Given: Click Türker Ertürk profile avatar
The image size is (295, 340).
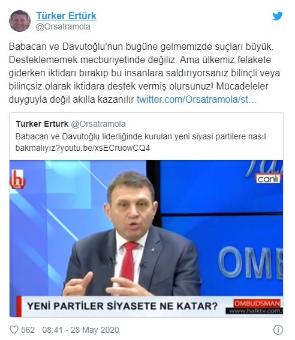Looking at the screenshot, I should (20, 21).
